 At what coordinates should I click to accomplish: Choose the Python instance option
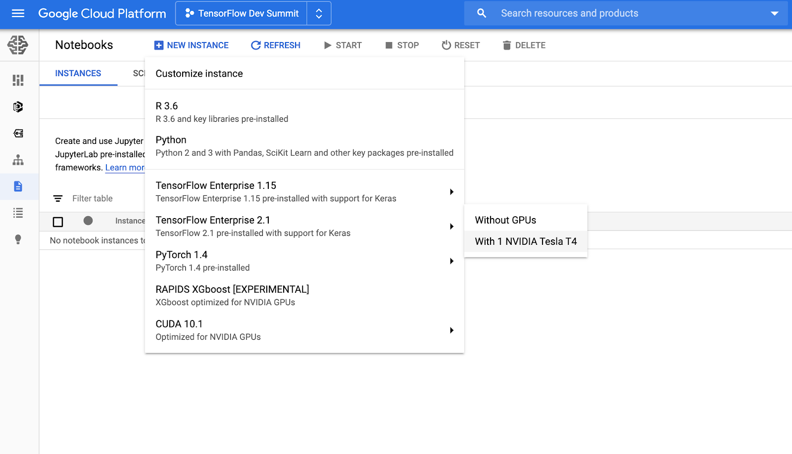pyautogui.click(x=304, y=146)
